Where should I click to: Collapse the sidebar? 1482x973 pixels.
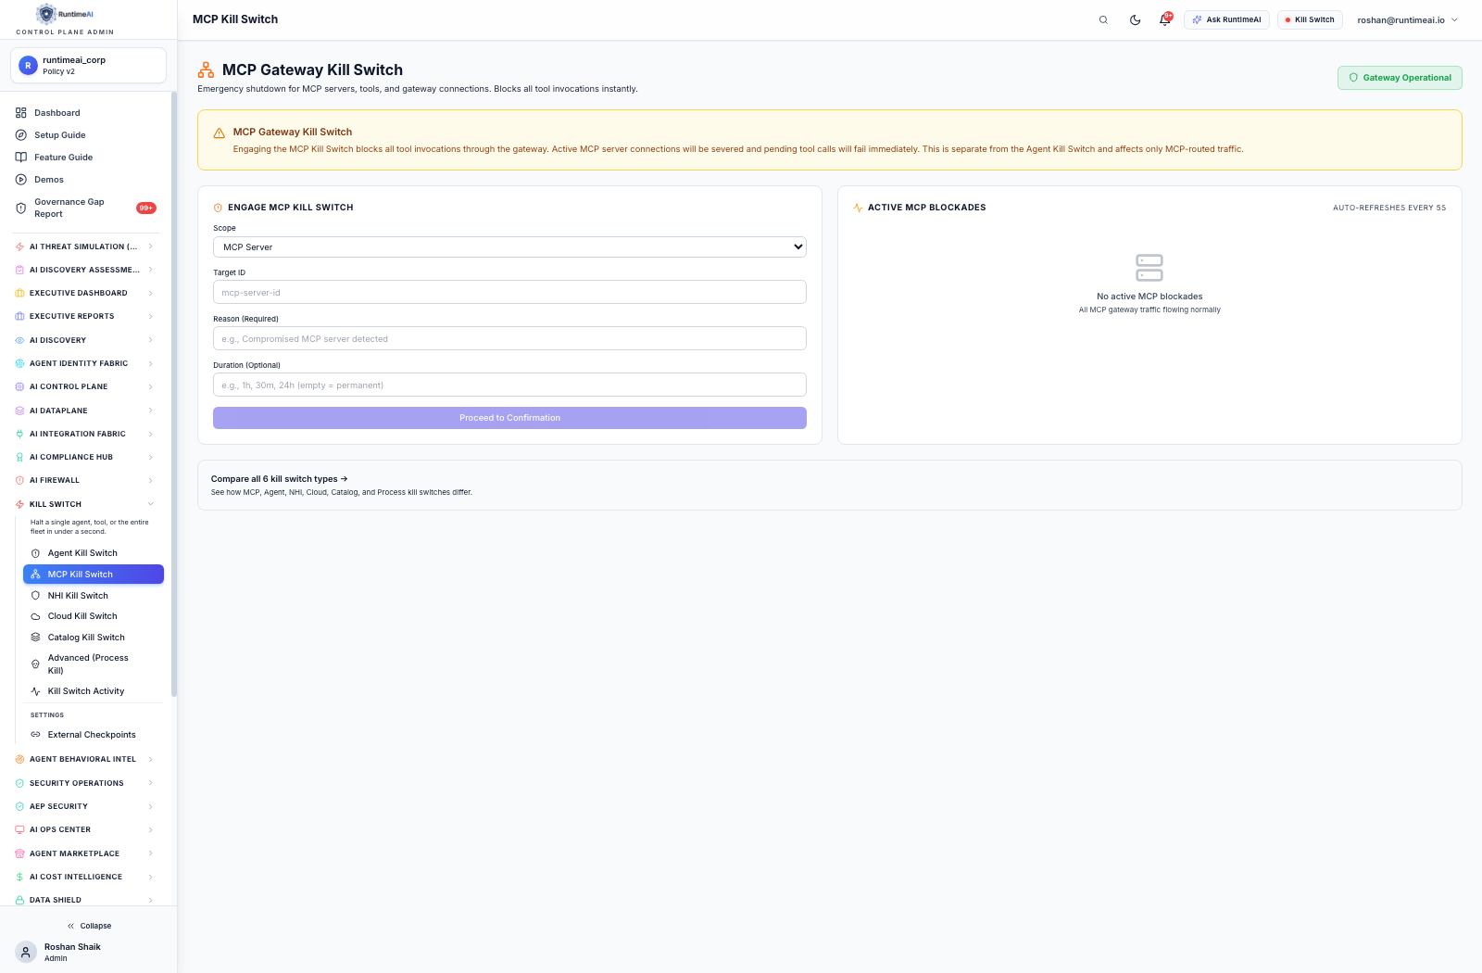89,926
